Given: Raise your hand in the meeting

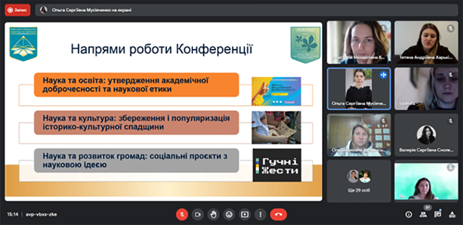Looking at the screenshot, I should pyautogui.click(x=213, y=215).
